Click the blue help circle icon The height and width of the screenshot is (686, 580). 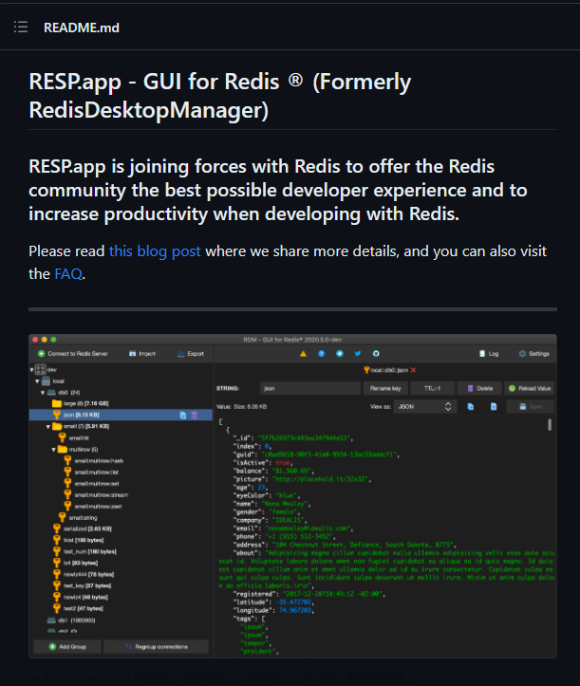(x=321, y=354)
